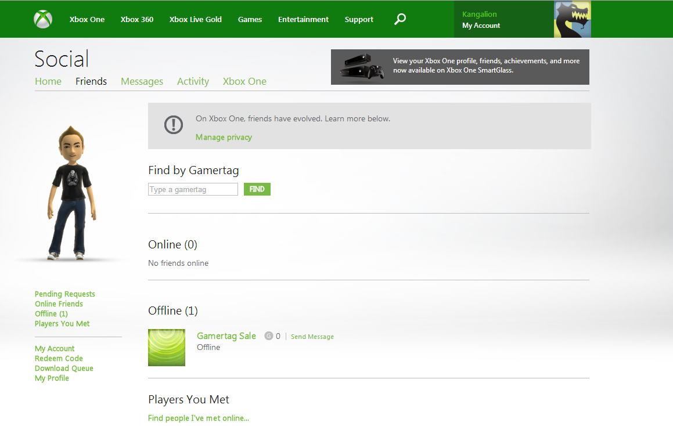Click Players You Met sidebar link

pyautogui.click(x=62, y=324)
